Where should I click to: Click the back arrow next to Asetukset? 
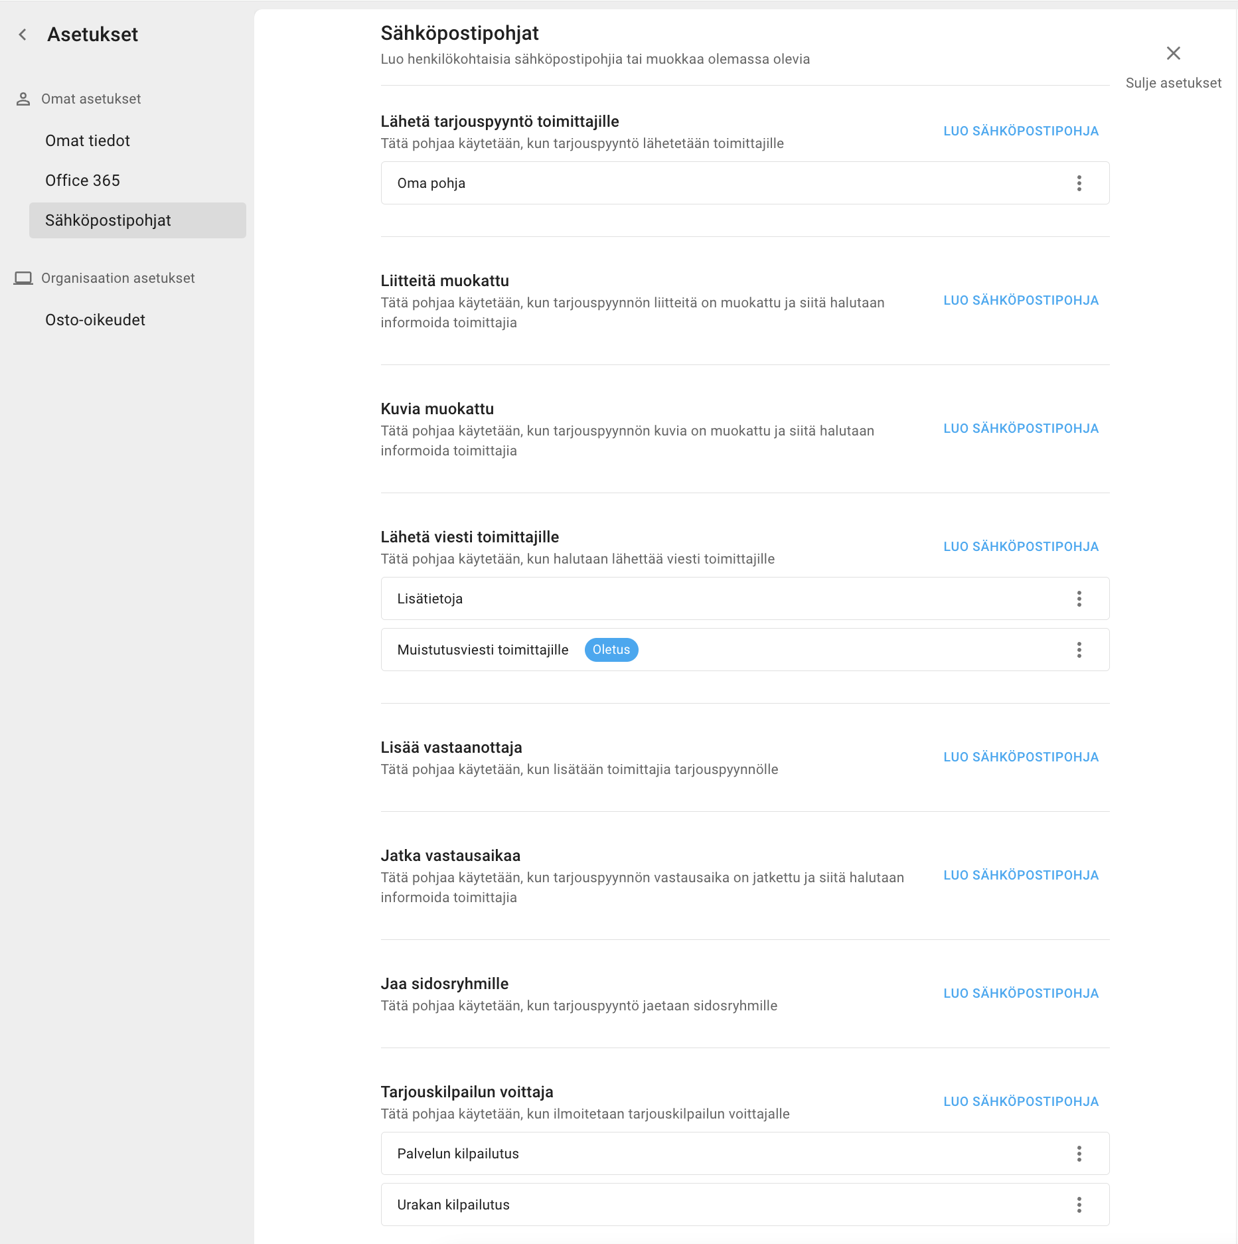23,35
